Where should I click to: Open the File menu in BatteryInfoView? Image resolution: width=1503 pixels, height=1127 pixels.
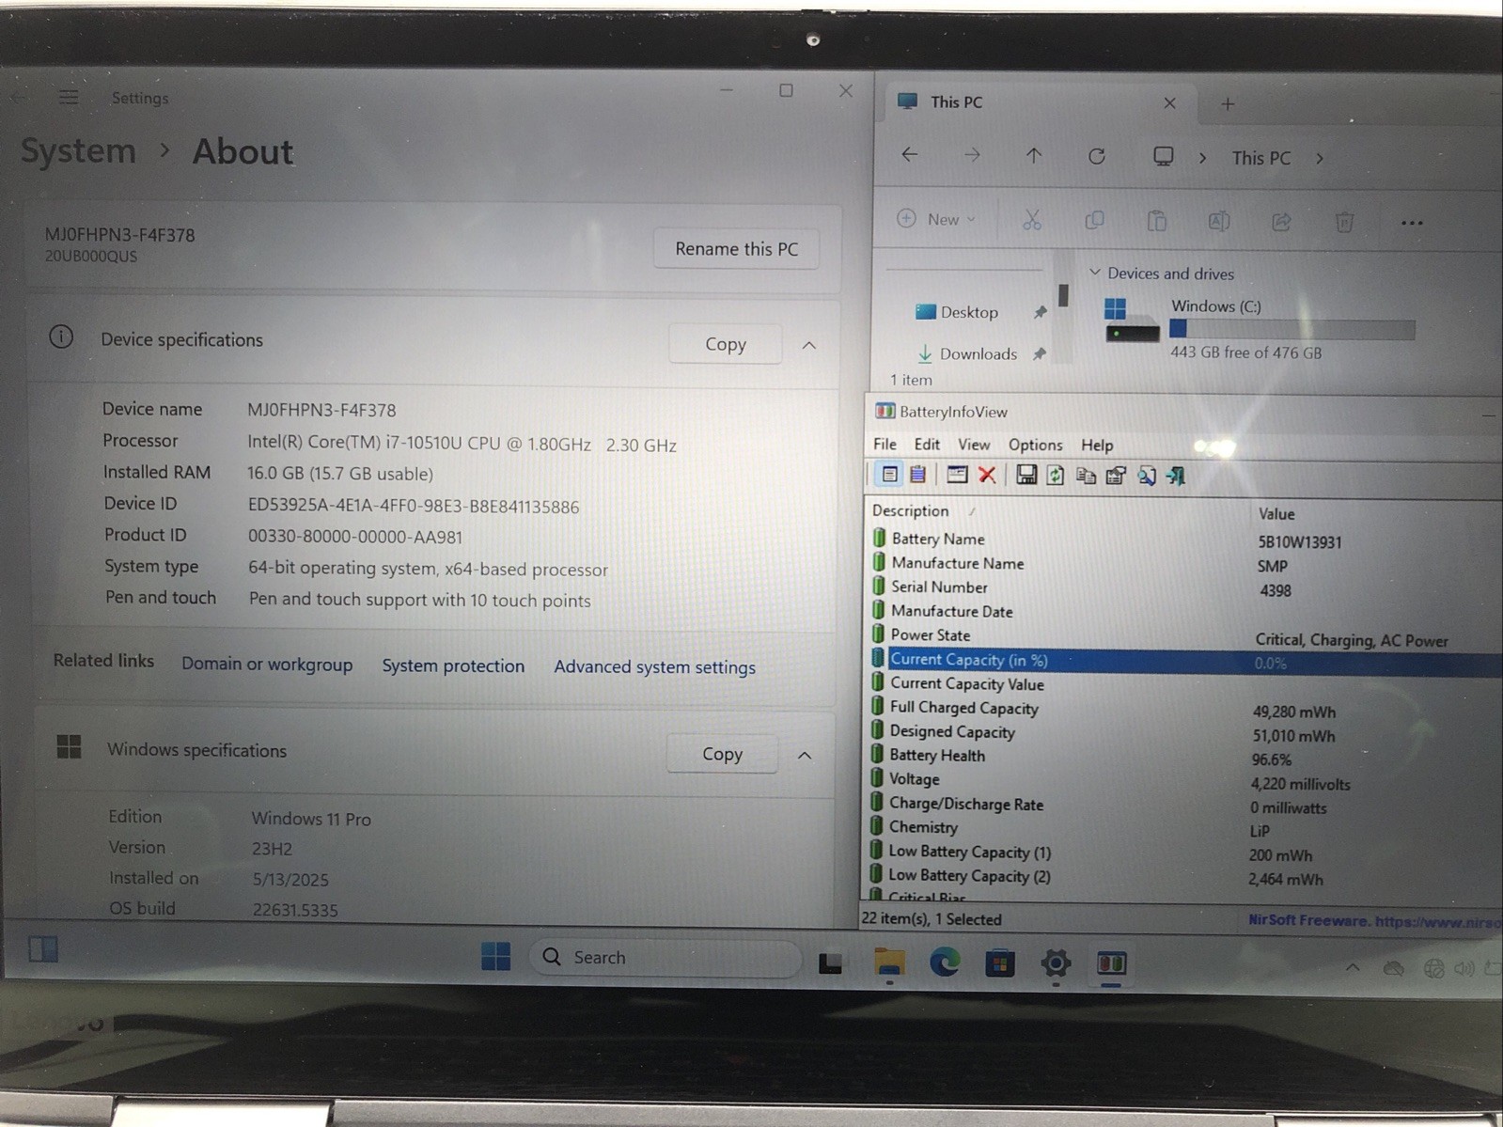click(885, 444)
